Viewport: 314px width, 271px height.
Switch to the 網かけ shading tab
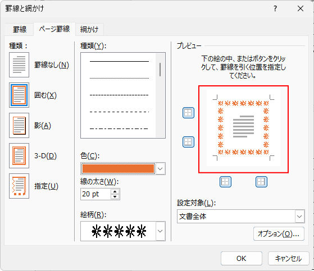[x=89, y=29]
